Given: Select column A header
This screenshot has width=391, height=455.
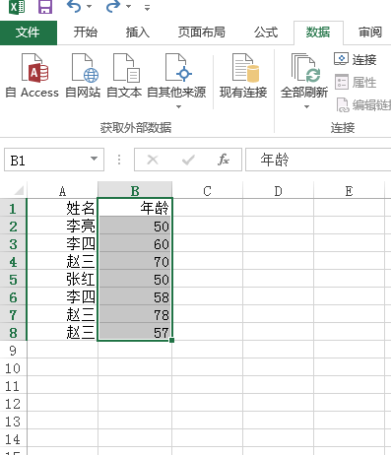Looking at the screenshot, I should 62,191.
